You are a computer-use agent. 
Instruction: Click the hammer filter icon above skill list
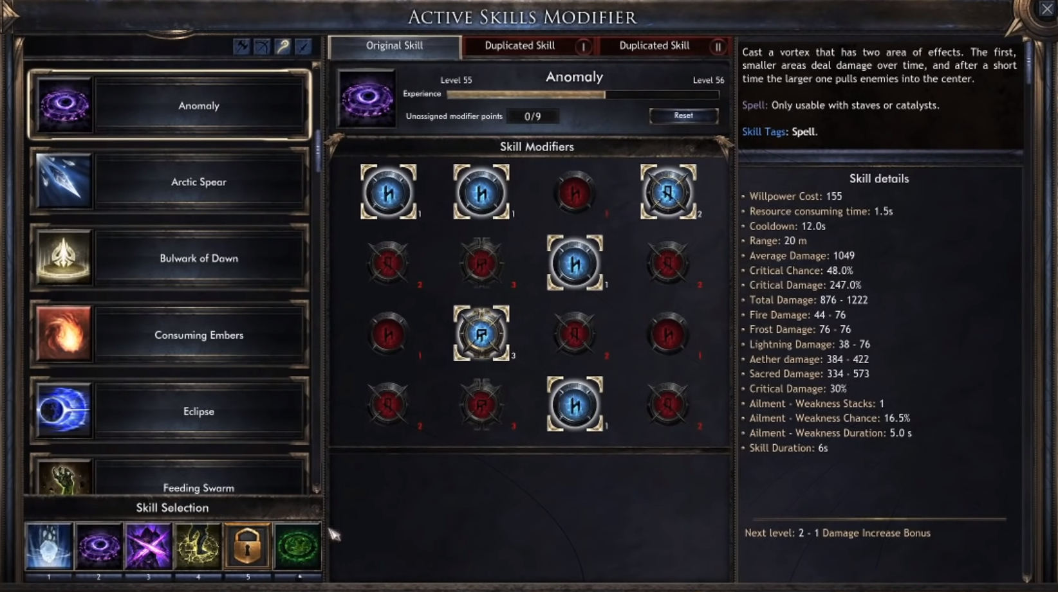241,46
